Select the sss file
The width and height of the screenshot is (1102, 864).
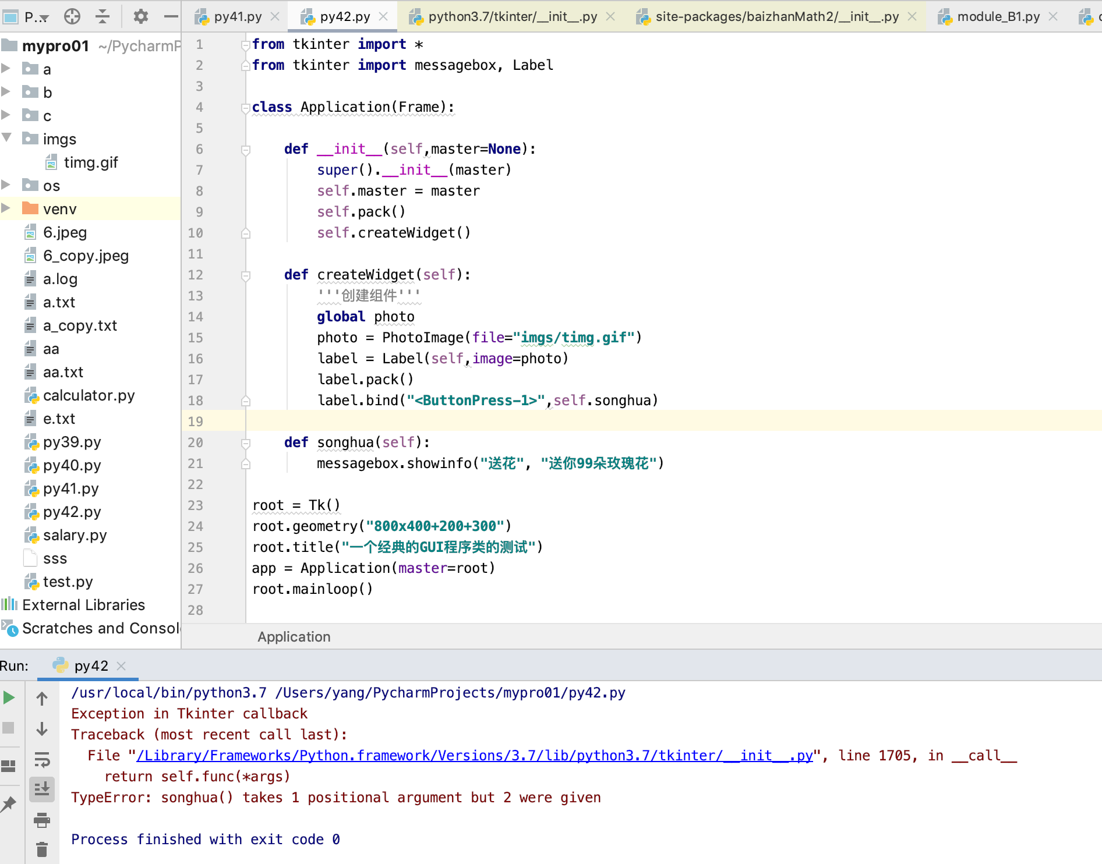[x=55, y=558]
